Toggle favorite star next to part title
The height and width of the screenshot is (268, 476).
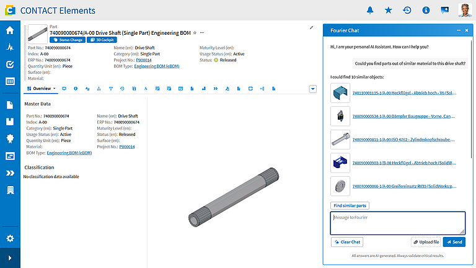pos(195,33)
